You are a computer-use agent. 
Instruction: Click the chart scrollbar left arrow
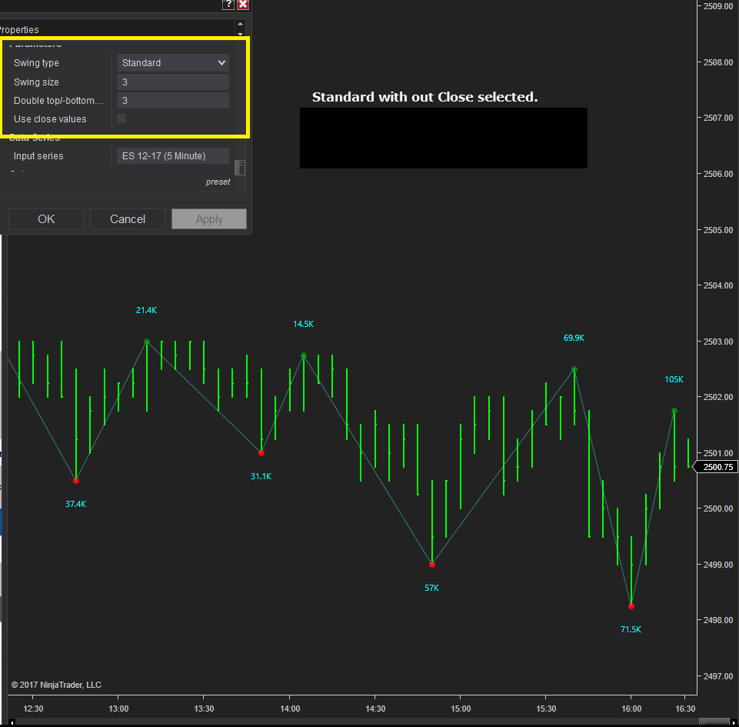12,722
